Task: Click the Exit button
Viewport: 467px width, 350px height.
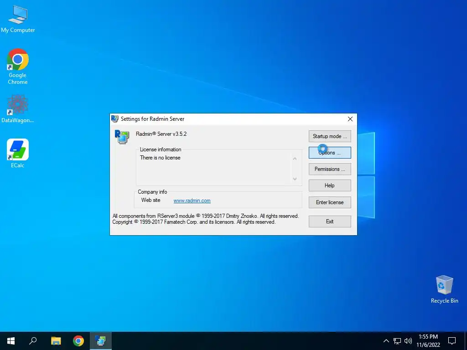Action: click(x=330, y=221)
